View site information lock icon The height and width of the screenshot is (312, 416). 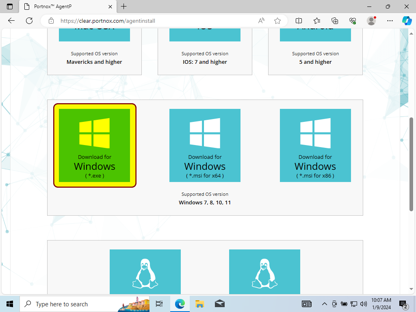(51, 21)
